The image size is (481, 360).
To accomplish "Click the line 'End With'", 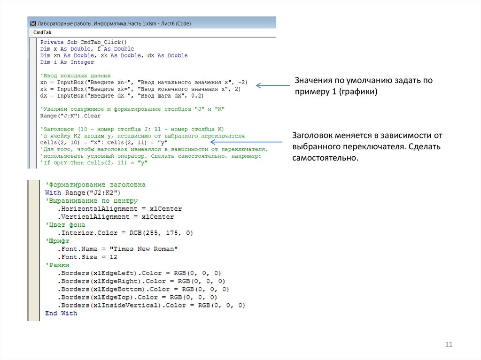I will click(x=61, y=313).
